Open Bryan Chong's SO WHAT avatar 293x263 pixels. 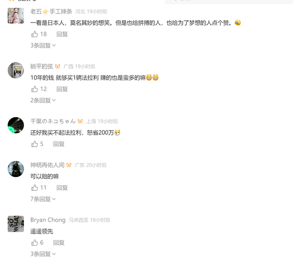click(x=16, y=224)
